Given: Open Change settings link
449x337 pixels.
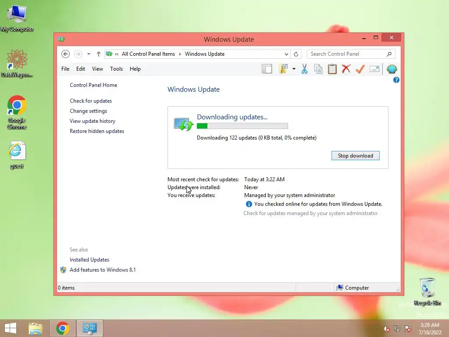Looking at the screenshot, I should coord(88,111).
